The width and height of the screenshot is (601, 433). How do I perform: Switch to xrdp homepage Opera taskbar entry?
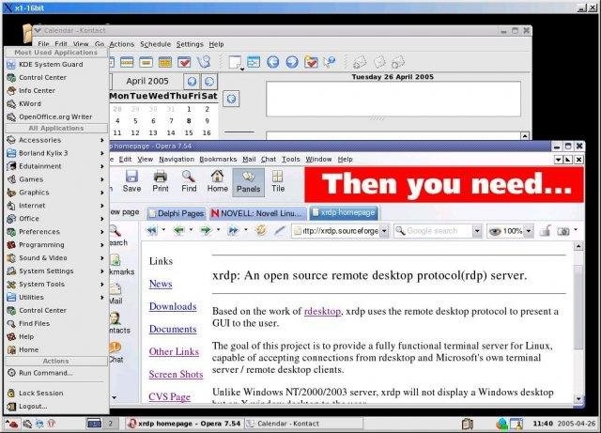(x=185, y=424)
